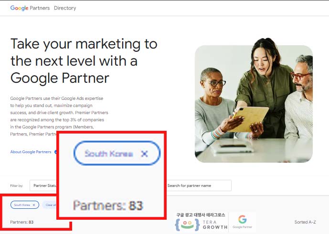Expand the Partner Status filter dropdown
The height and width of the screenshot is (234, 329).
click(43, 185)
